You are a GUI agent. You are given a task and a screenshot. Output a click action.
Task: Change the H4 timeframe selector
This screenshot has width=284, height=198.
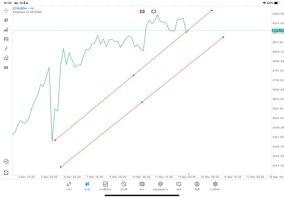[6, 68]
